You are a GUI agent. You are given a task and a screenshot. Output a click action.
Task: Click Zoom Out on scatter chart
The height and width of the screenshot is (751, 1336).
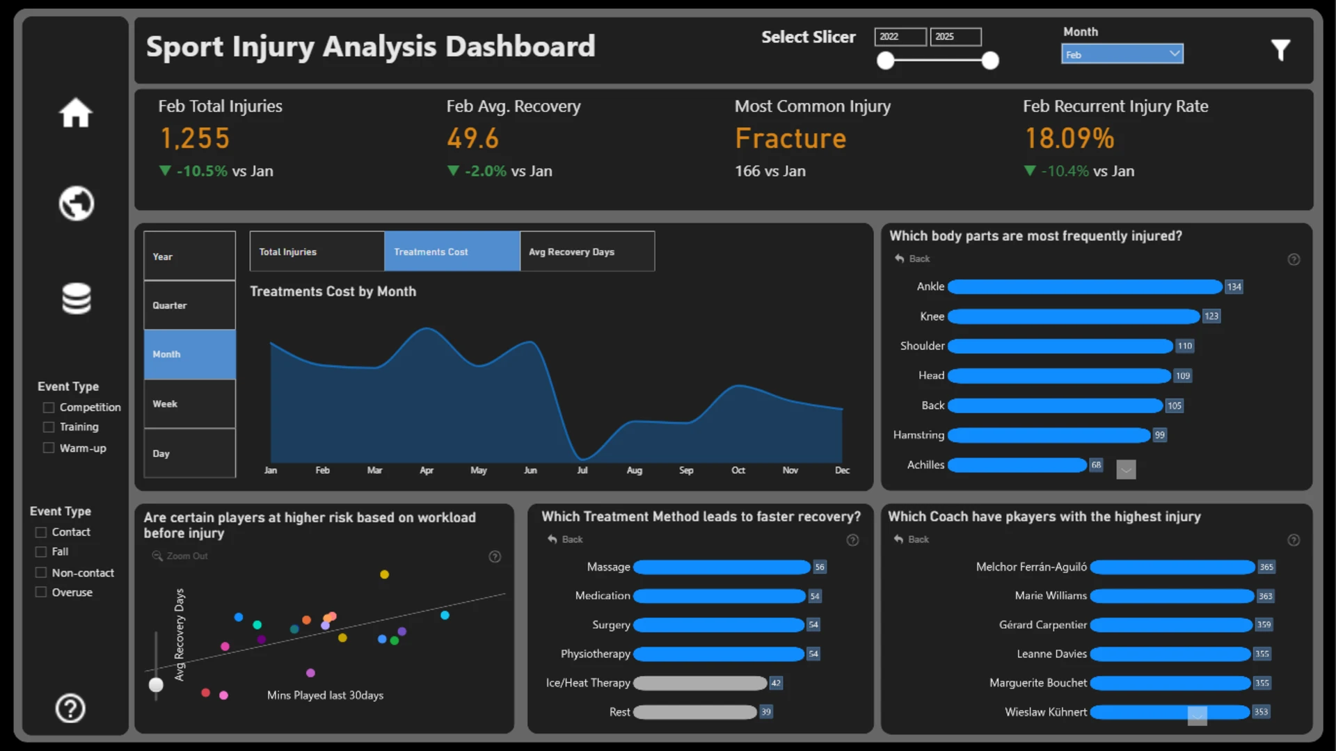[180, 556]
